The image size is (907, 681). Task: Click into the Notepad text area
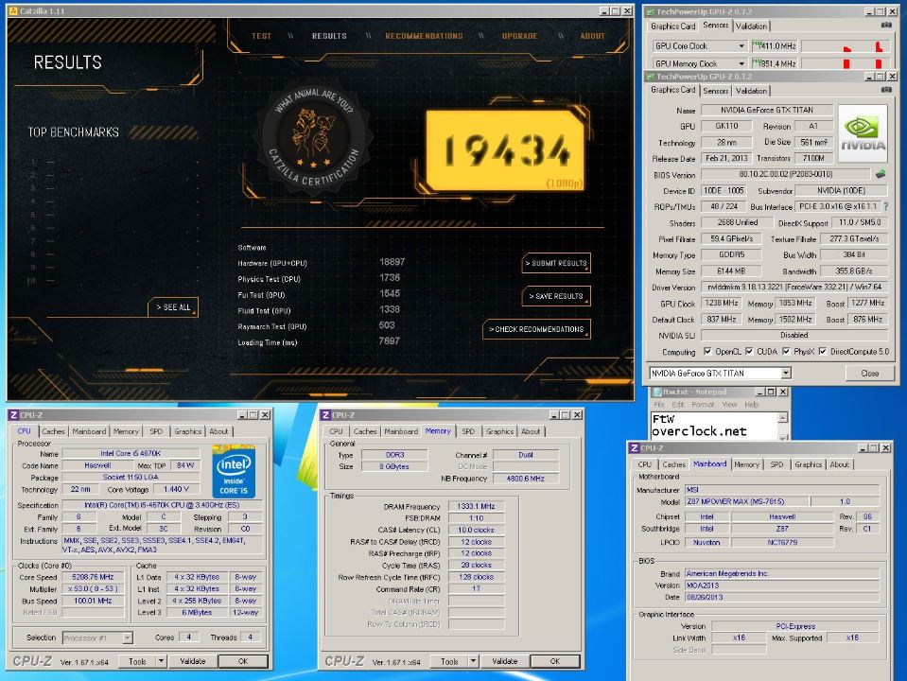(714, 426)
